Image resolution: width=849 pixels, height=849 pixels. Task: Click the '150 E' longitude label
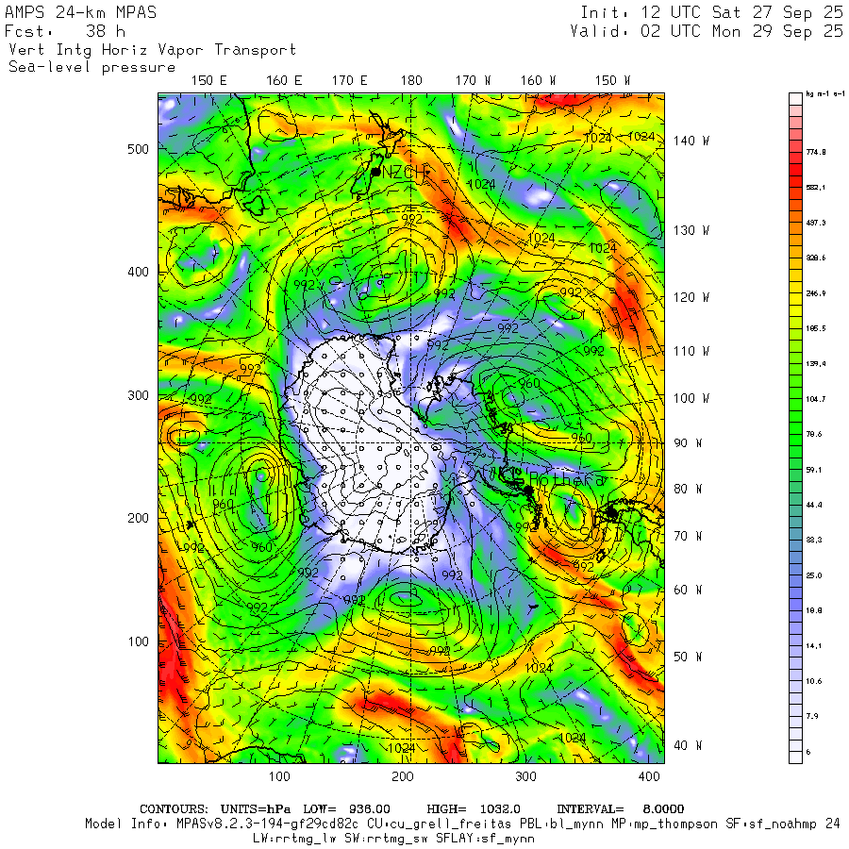pyautogui.click(x=209, y=80)
